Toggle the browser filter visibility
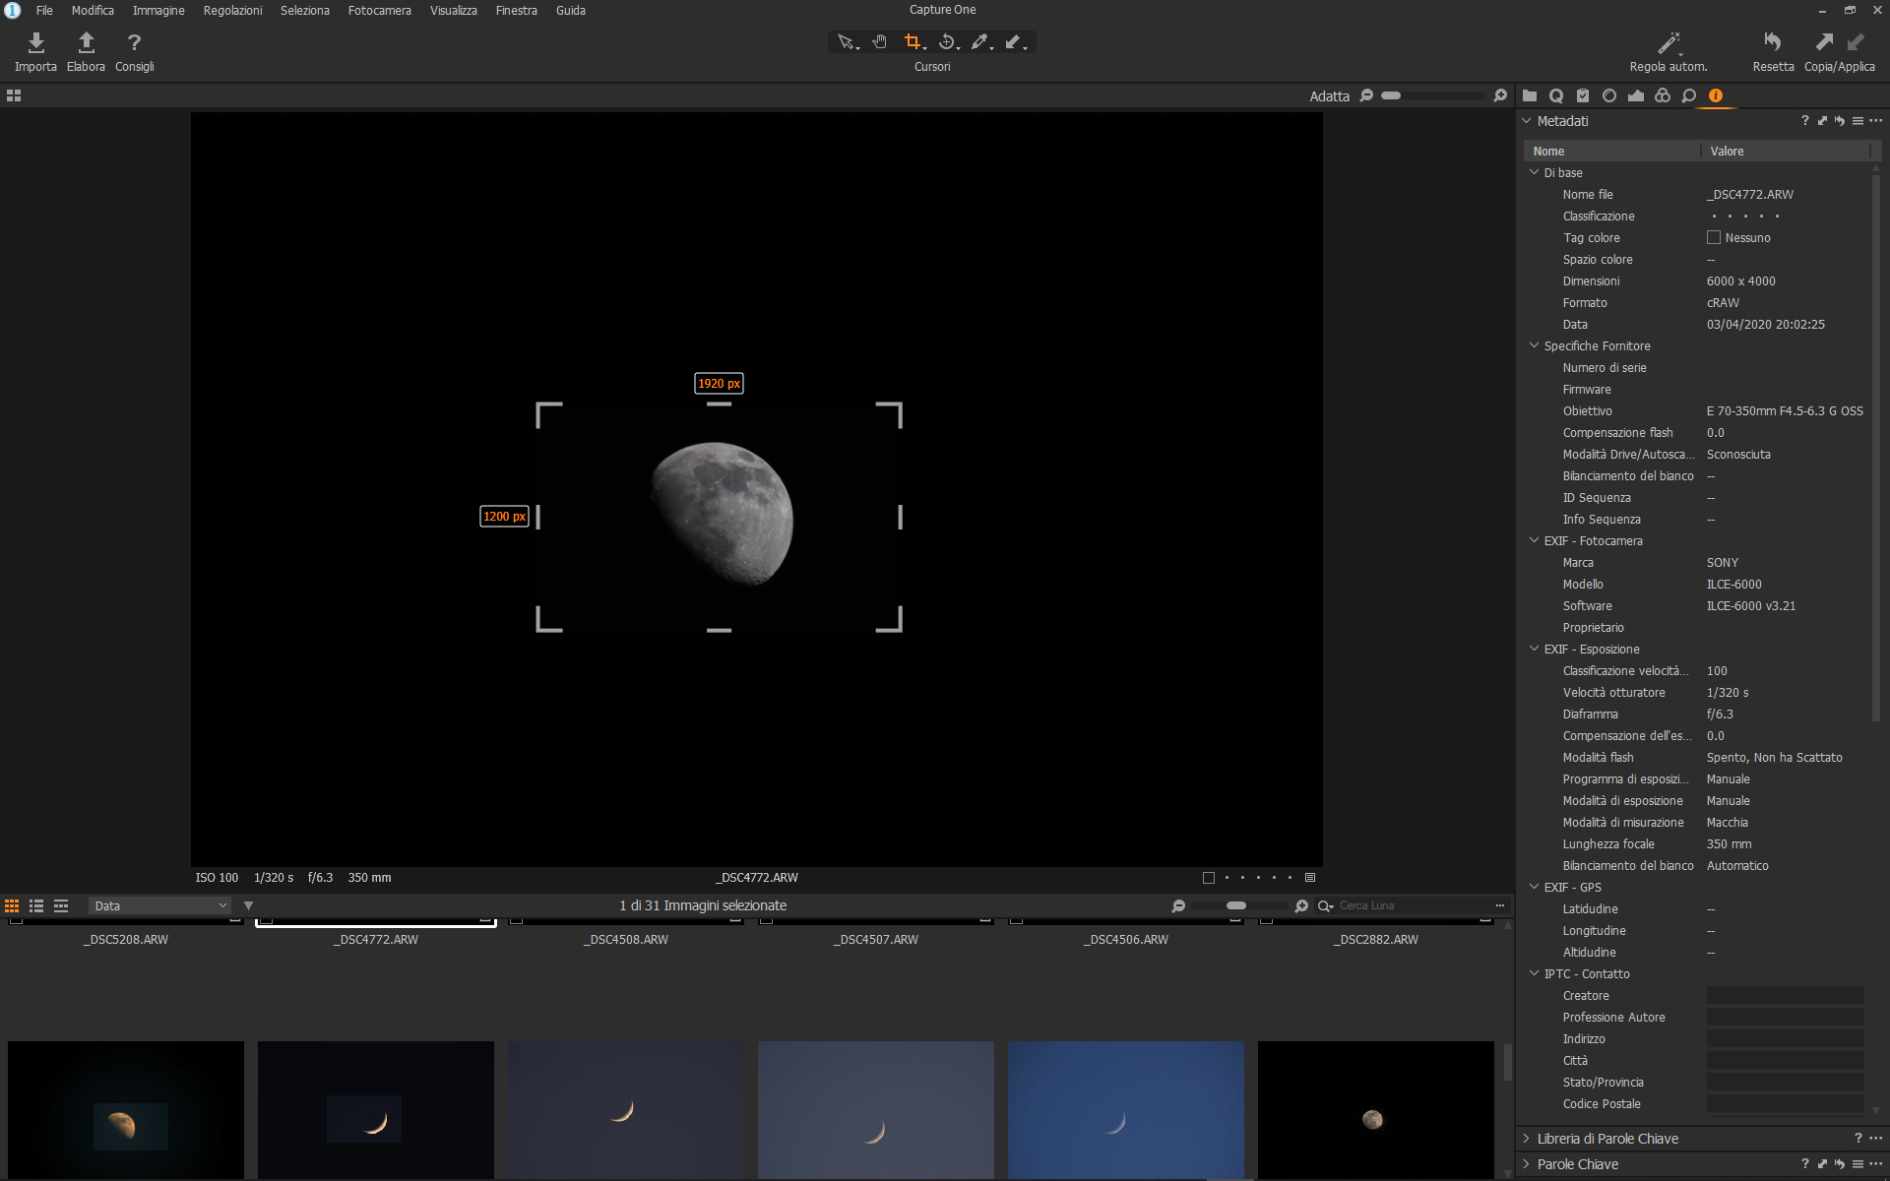1890x1181 pixels. click(248, 905)
